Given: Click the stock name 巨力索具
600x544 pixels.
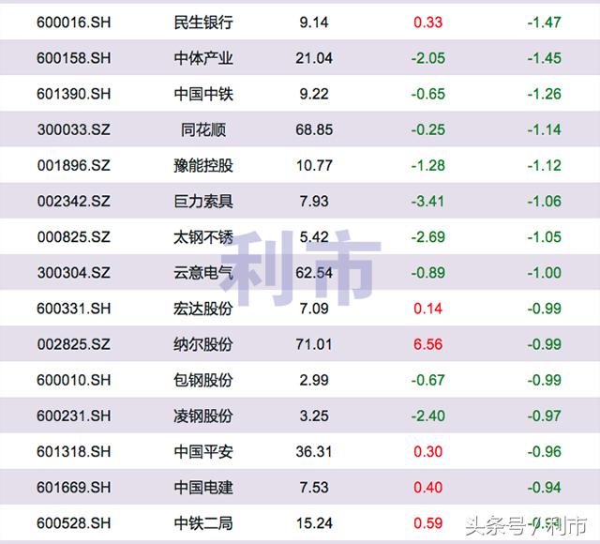Looking at the screenshot, I should tap(203, 201).
